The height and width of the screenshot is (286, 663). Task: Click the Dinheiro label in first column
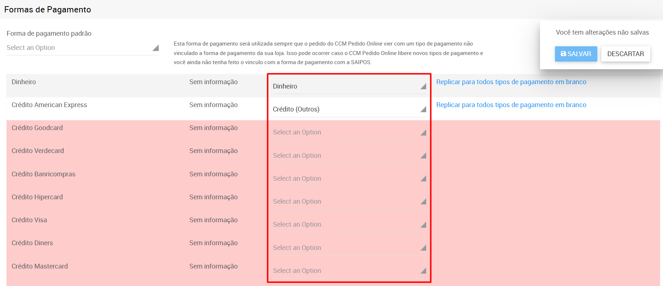[x=24, y=82]
